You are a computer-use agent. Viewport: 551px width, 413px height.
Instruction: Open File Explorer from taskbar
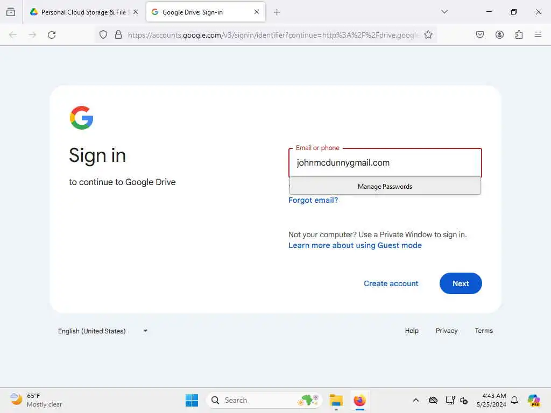(336, 400)
